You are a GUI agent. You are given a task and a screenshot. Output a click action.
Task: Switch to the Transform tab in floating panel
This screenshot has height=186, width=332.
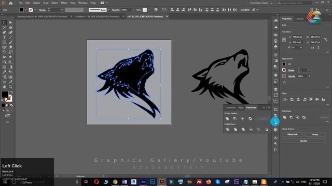coord(230,107)
